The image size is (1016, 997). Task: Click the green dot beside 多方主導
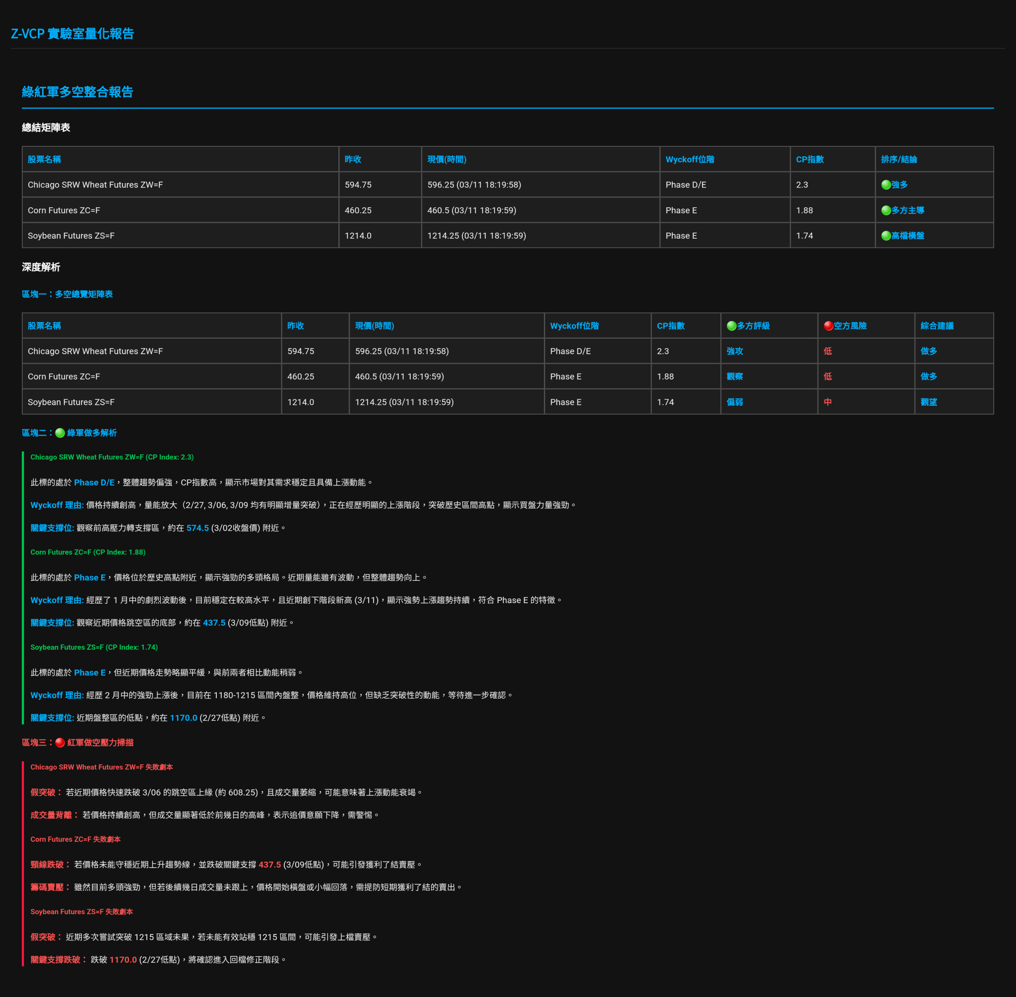click(x=886, y=210)
